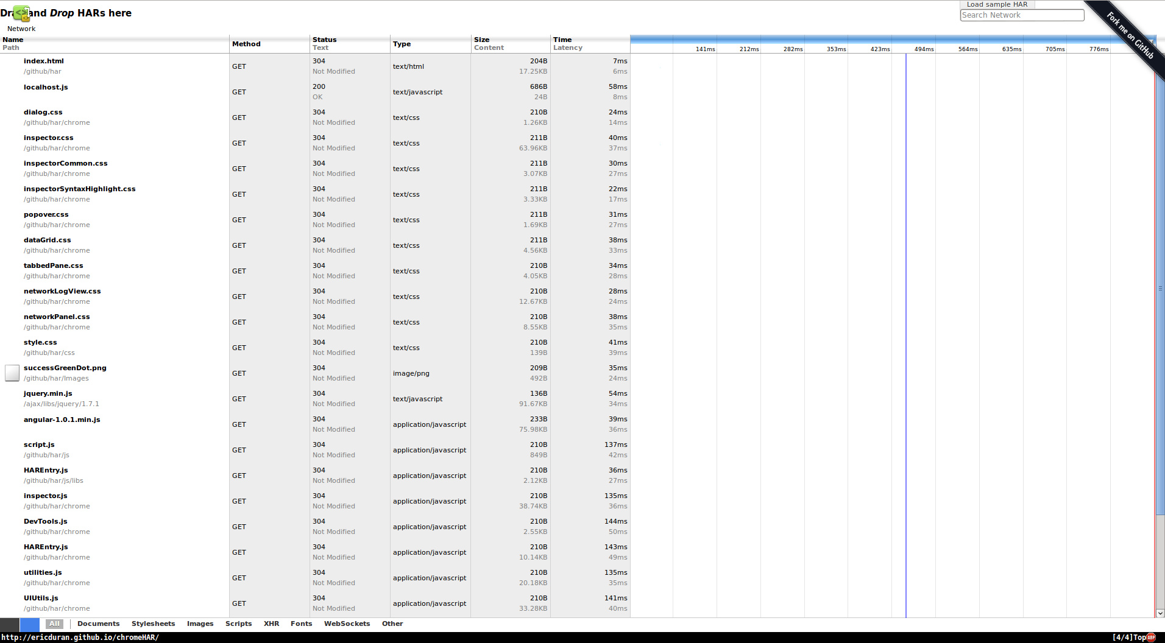Click the ericduran.github.io/chromeHAR URL in status bar
1165x643 pixels.
click(80, 638)
